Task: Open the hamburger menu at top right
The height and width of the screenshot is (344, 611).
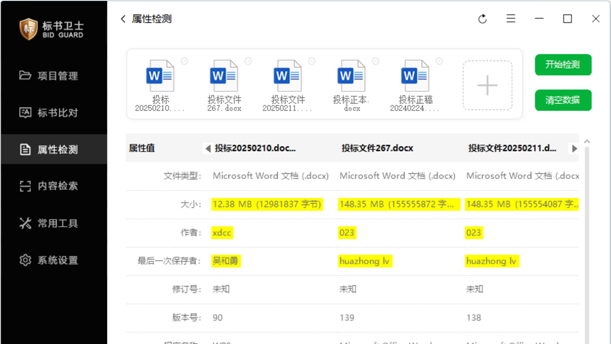Action: 511,19
